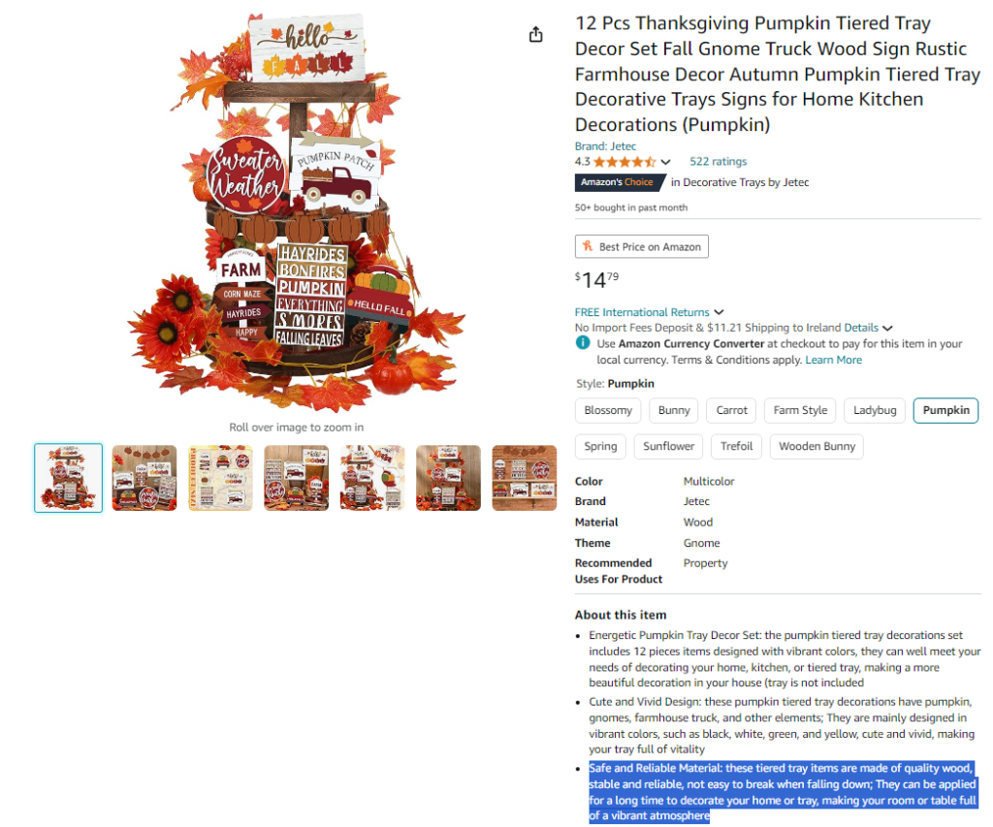Choose the Farm Style option
Viewport: 993px width, 827px height.
800,410
